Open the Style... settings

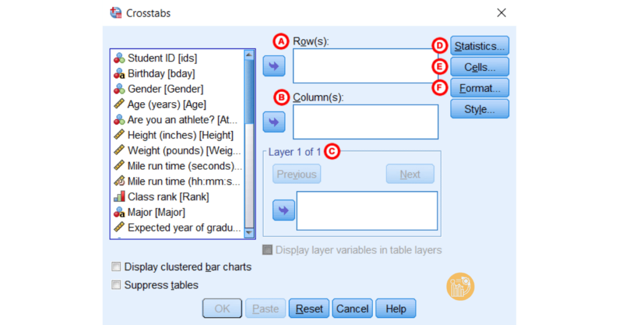click(479, 109)
